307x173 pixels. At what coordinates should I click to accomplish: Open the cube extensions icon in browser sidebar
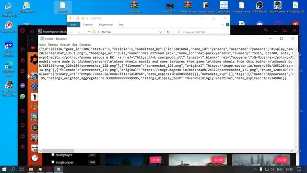pyautogui.click(x=23, y=136)
